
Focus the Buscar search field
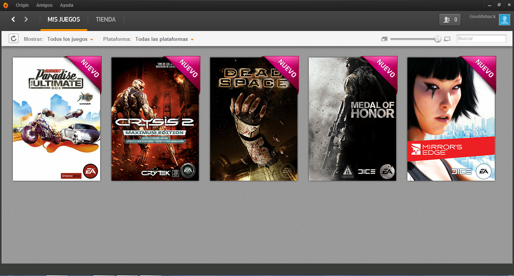[481, 39]
